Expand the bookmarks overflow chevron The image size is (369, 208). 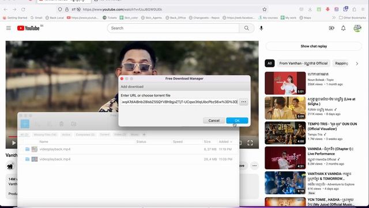pyautogui.click(x=334, y=18)
